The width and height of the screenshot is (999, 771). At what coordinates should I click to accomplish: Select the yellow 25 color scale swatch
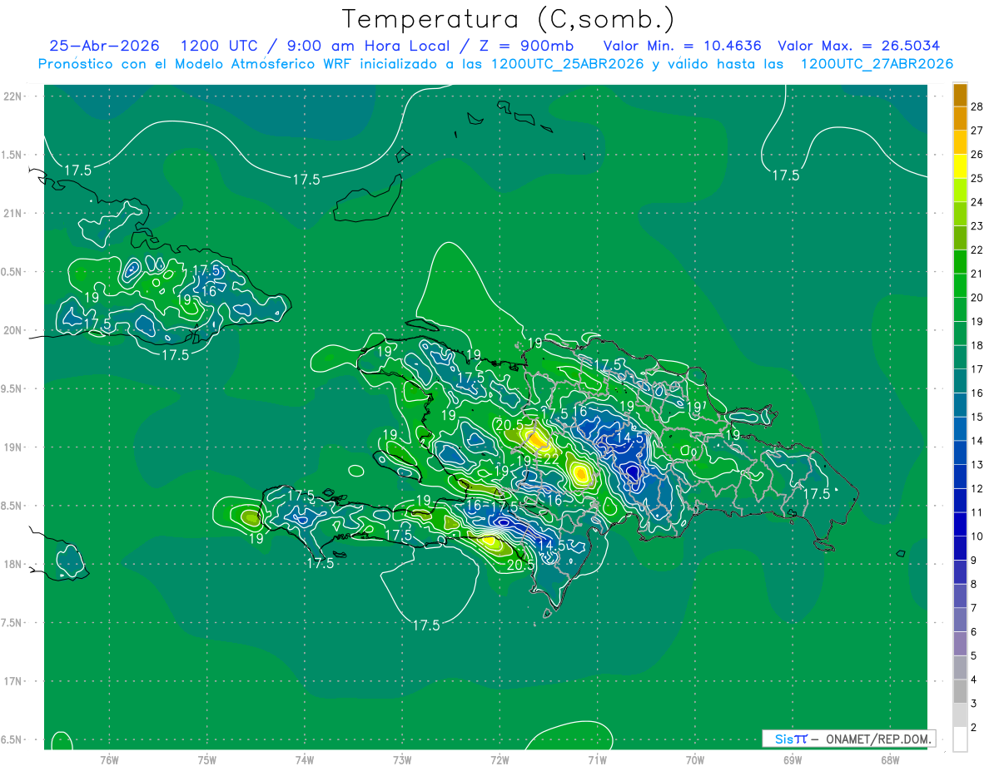point(960,166)
